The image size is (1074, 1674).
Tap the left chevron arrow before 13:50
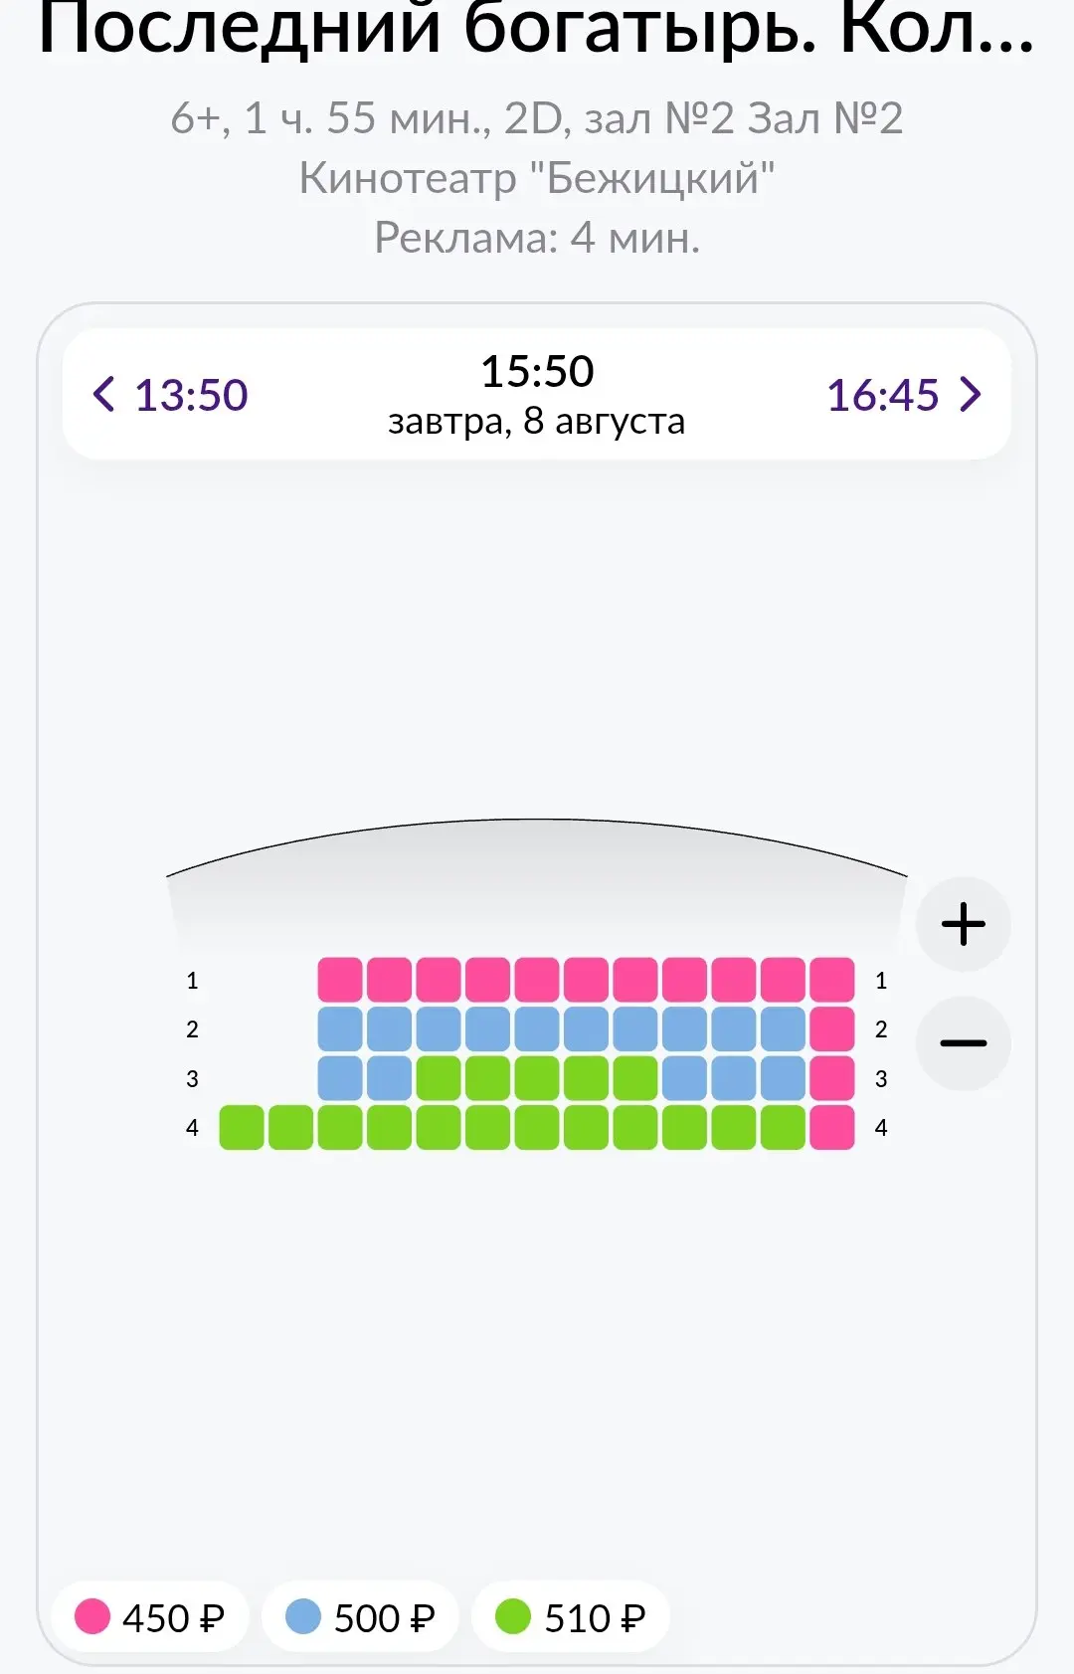[103, 394]
